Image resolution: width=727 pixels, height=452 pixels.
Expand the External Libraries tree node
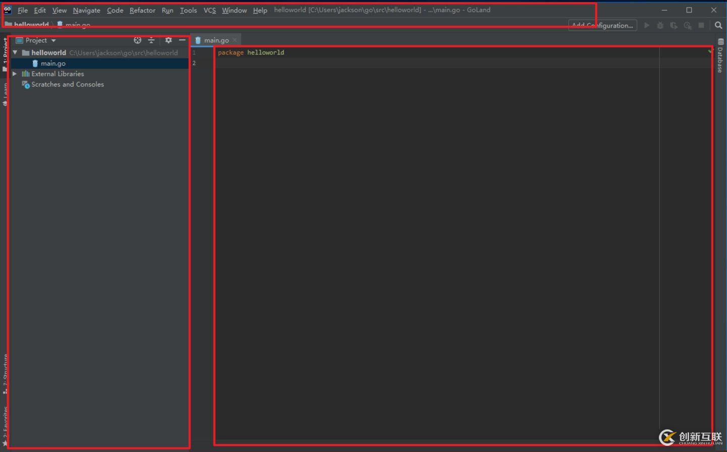pos(15,74)
